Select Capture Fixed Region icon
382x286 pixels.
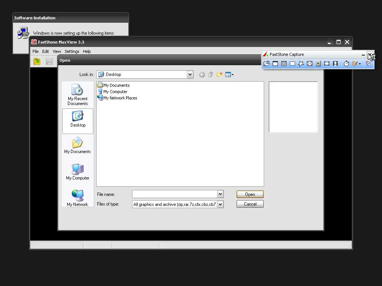click(327, 63)
